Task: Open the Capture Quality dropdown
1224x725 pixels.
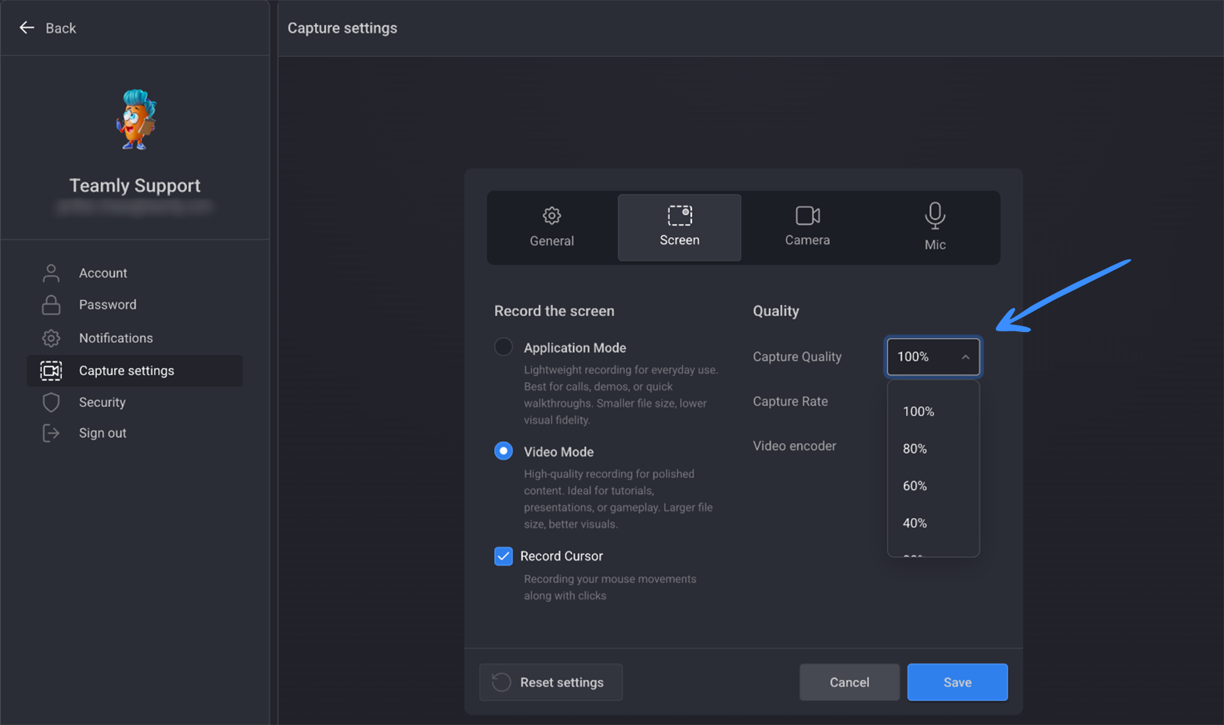Action: point(933,356)
